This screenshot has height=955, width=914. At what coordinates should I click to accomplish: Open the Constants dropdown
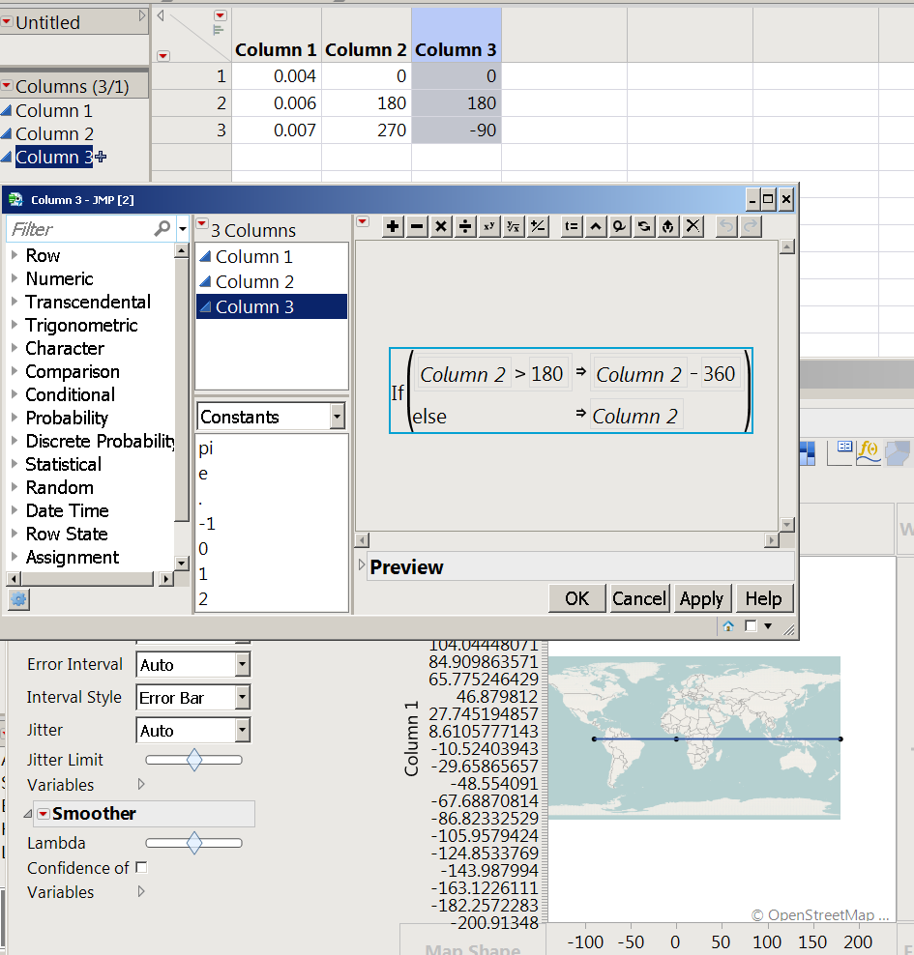337,417
